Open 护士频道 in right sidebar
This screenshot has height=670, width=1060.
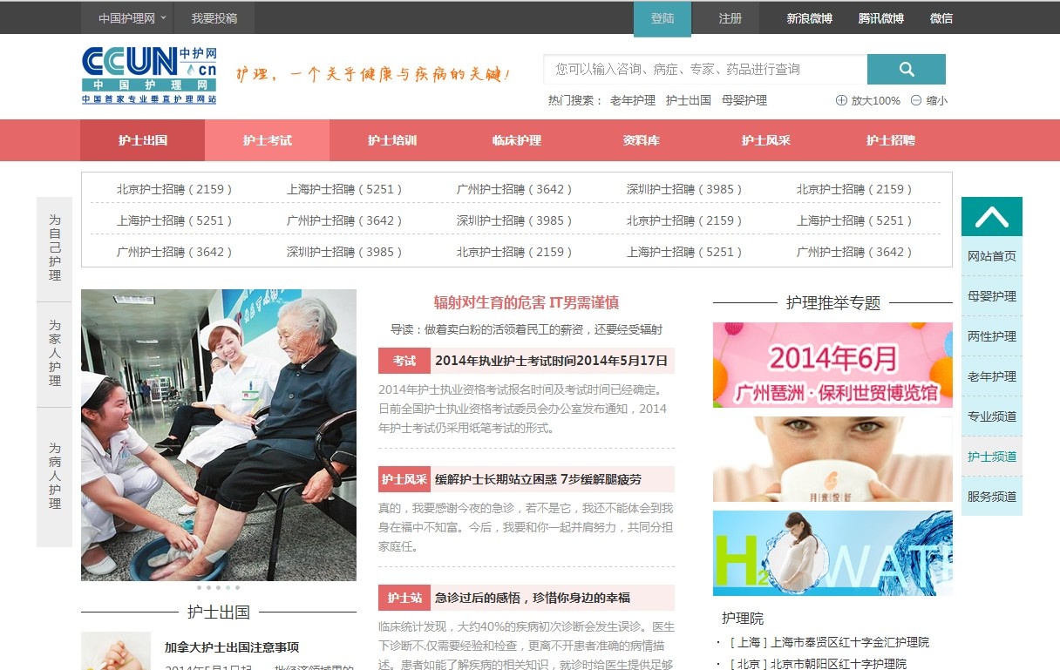click(x=991, y=457)
